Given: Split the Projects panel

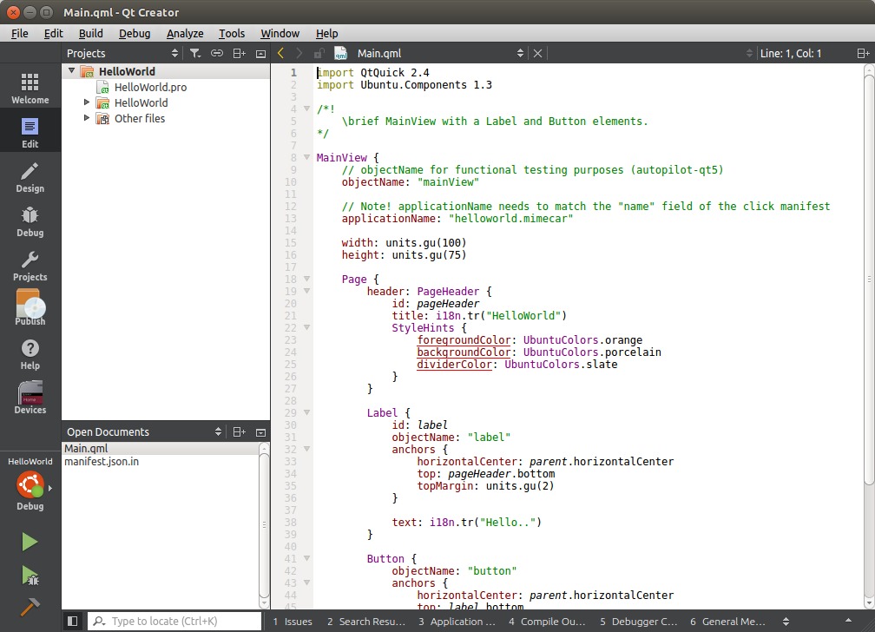Looking at the screenshot, I should click(239, 53).
